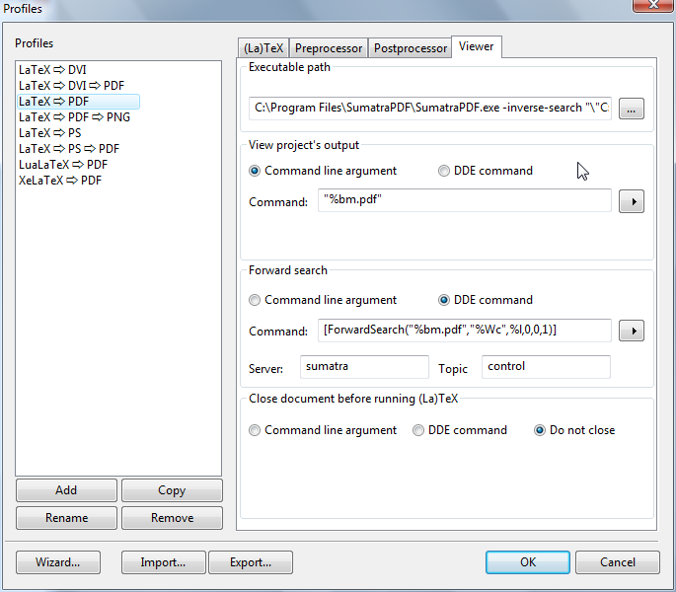Select Command line argument under Forward search

click(323, 300)
